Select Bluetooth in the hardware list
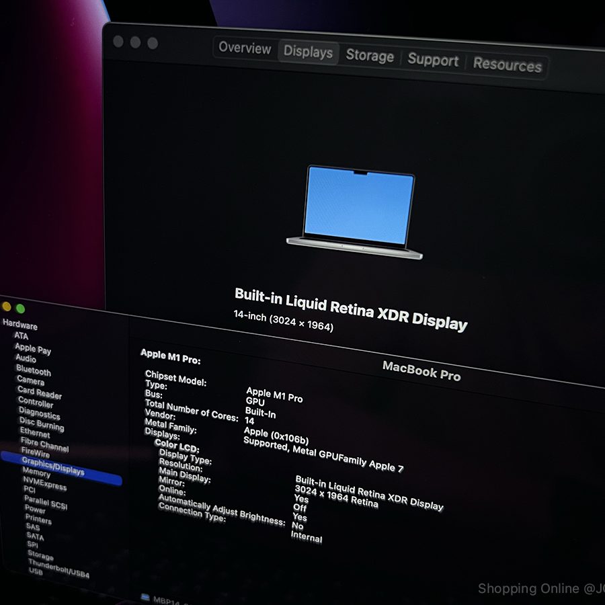Image resolution: width=605 pixels, height=605 pixels. tap(34, 370)
